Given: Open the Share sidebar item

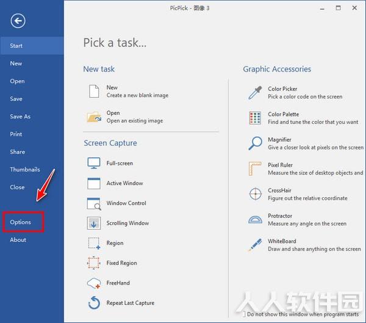Looking at the screenshot, I should tap(32, 152).
